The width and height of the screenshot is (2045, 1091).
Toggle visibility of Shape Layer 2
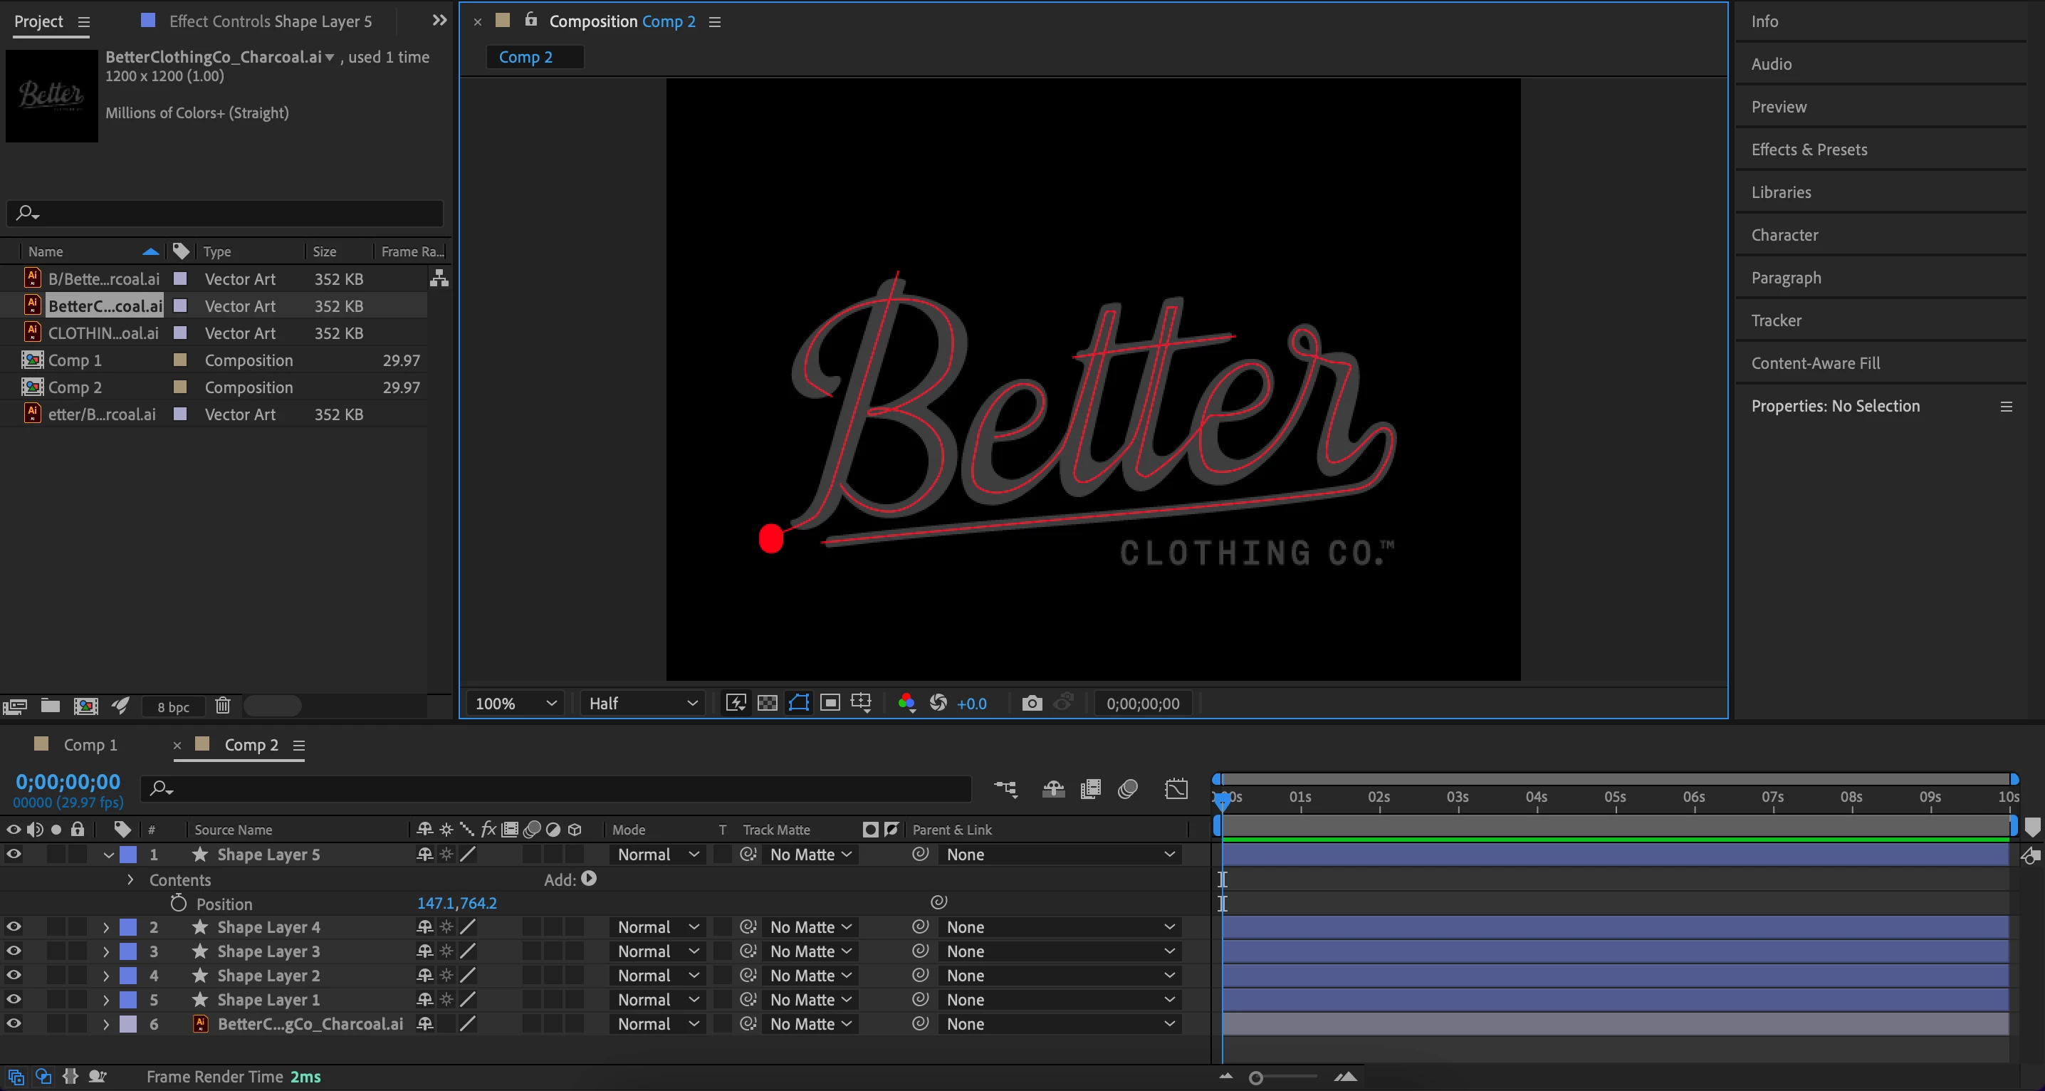tap(14, 975)
